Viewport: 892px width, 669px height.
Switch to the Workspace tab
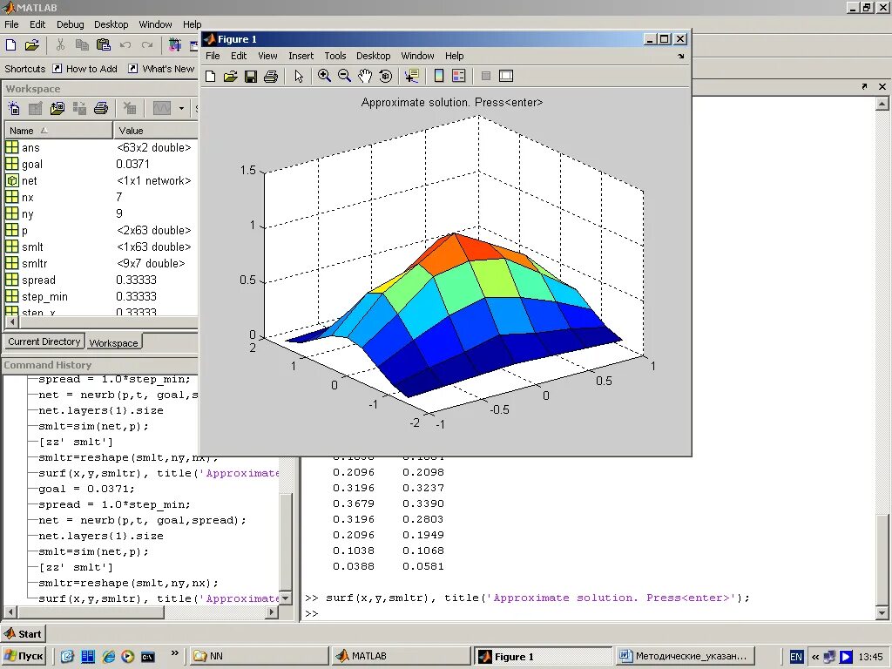114,342
